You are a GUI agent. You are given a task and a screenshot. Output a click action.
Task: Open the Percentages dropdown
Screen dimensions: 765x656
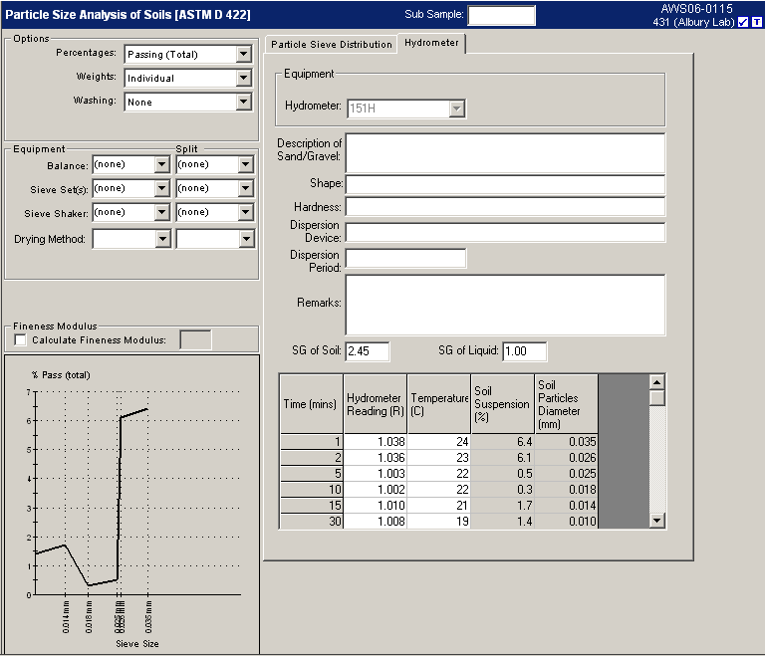[244, 54]
